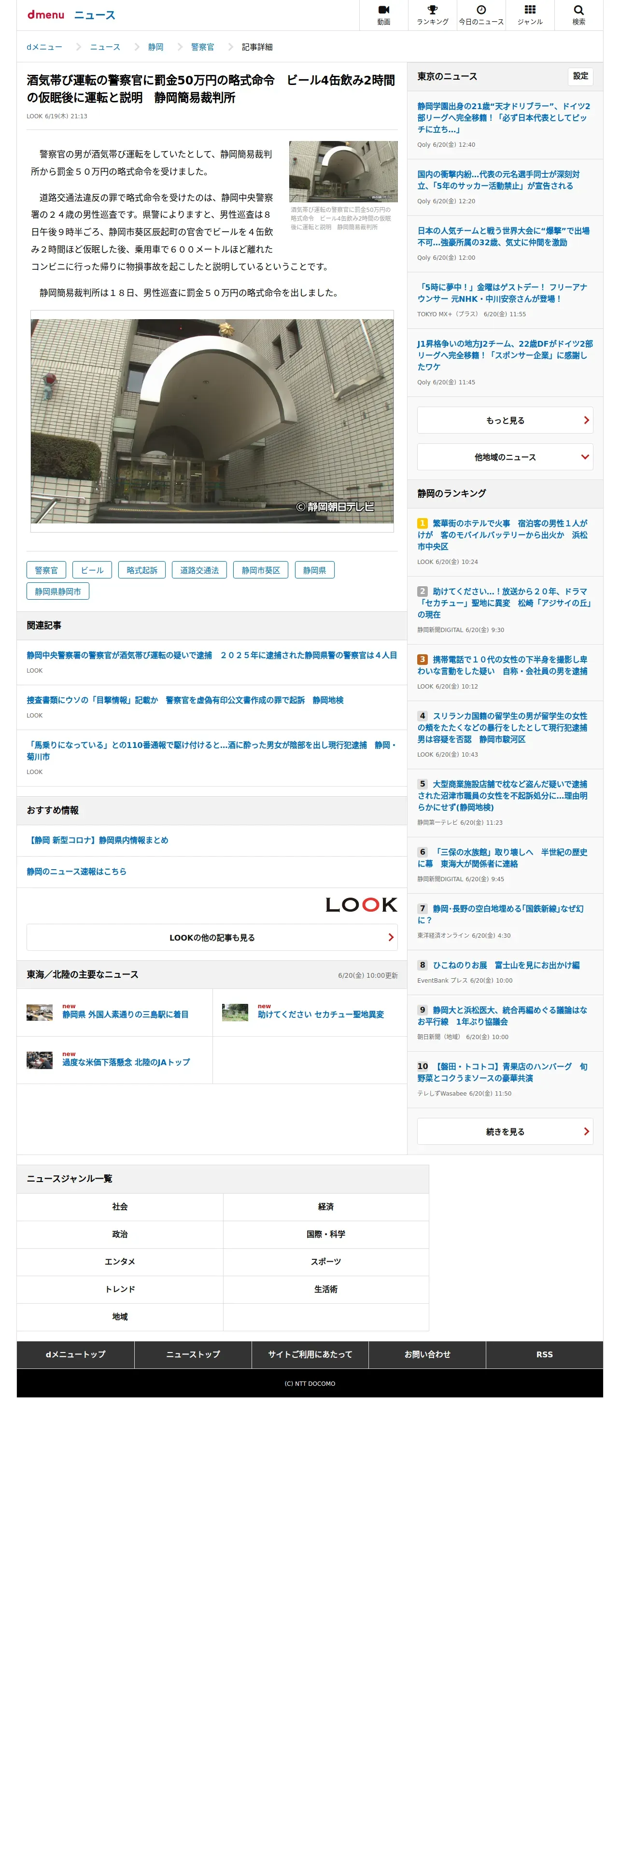The width and height of the screenshot is (620, 1860).
Task: Select 国際・科学 in news genre list
Action: [326, 1234]
